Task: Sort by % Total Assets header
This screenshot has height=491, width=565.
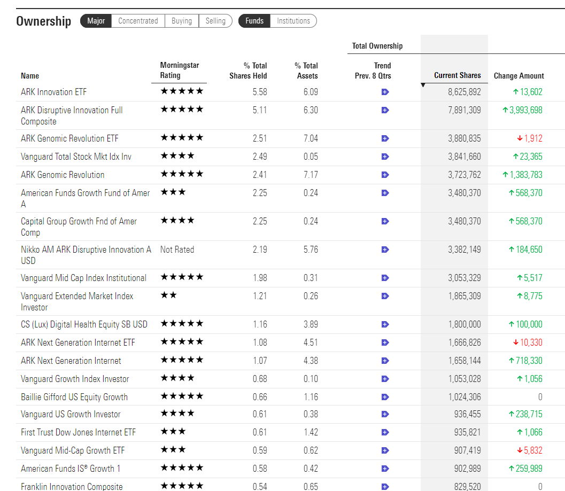Action: pyautogui.click(x=306, y=71)
